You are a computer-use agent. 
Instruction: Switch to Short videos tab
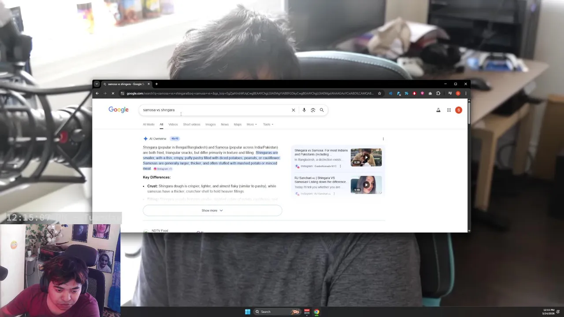point(192,124)
